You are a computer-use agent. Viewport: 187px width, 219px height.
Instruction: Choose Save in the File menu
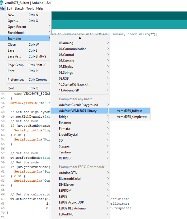tap(25, 50)
